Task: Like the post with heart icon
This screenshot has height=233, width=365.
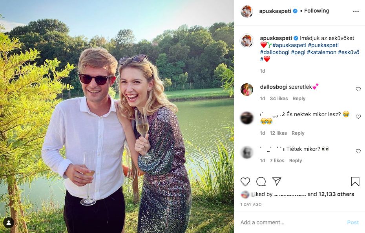Action: [x=245, y=181]
